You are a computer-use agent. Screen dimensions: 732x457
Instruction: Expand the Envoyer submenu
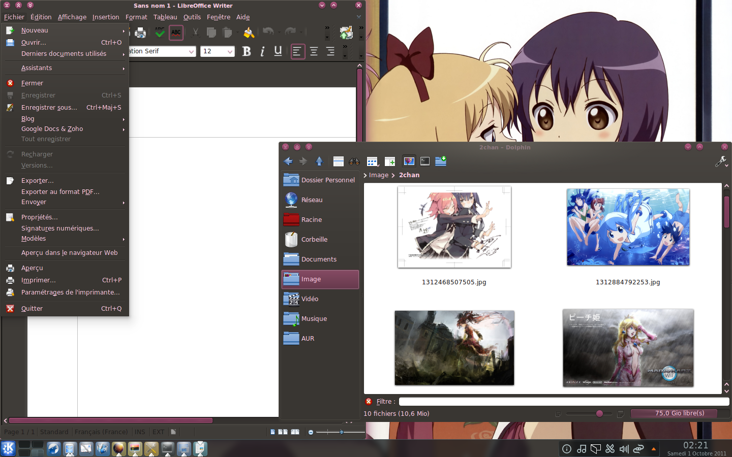coord(66,202)
